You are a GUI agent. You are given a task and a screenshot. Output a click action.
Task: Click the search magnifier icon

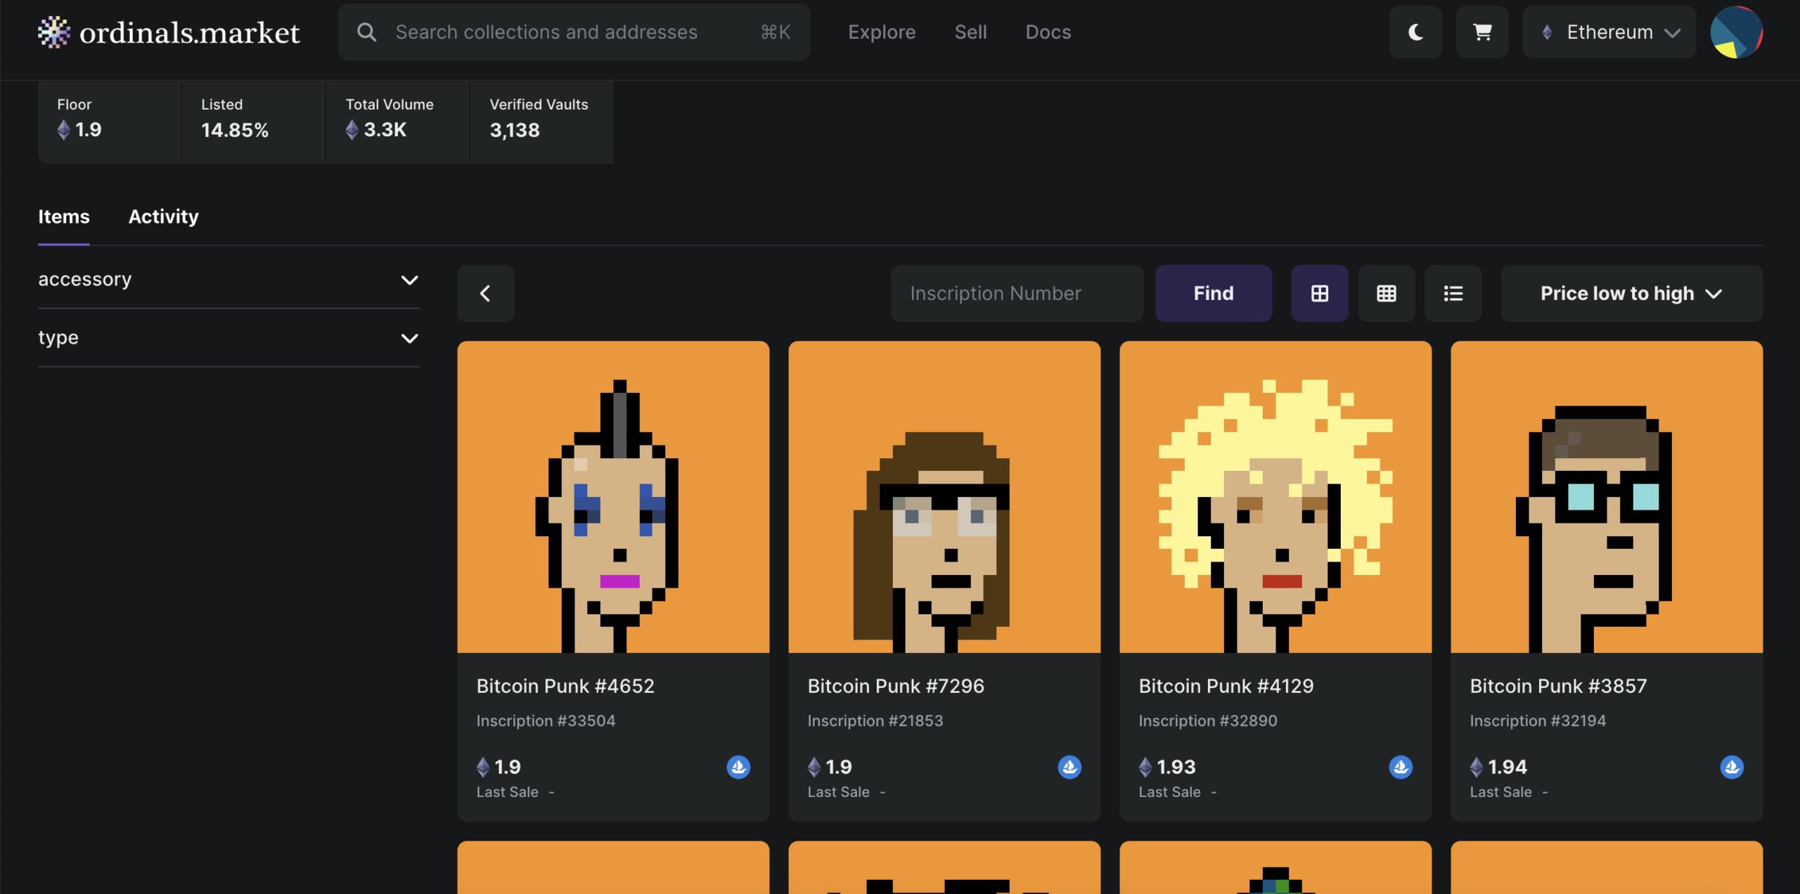coord(366,32)
